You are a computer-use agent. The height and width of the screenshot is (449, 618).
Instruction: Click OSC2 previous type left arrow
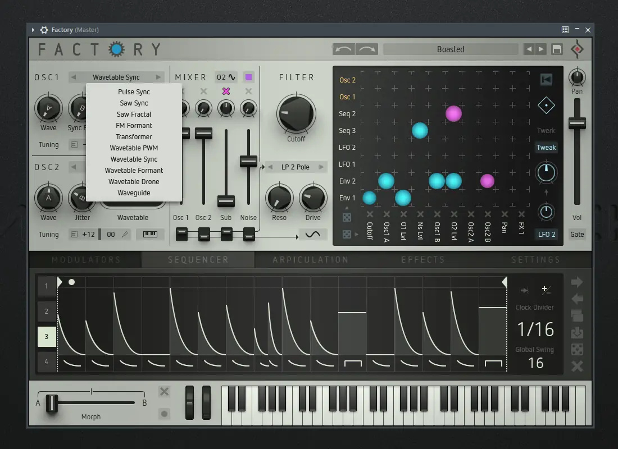pos(73,167)
